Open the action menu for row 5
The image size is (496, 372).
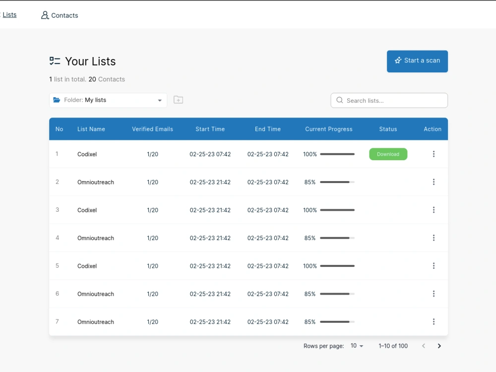click(434, 266)
